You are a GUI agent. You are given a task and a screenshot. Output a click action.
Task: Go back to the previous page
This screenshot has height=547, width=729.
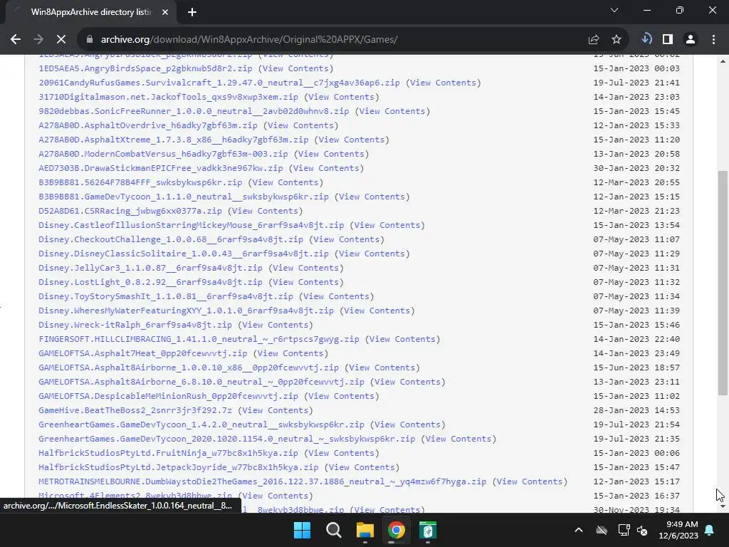coord(16,40)
